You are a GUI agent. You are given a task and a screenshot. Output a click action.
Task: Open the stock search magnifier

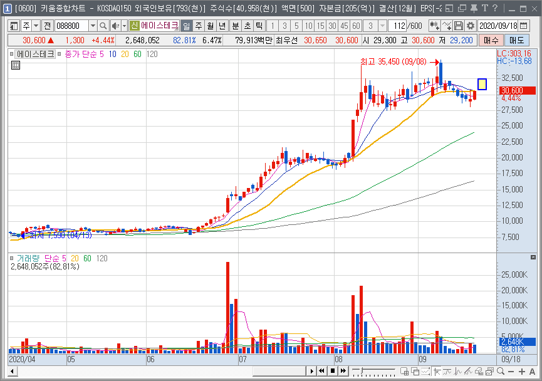coord(103,26)
